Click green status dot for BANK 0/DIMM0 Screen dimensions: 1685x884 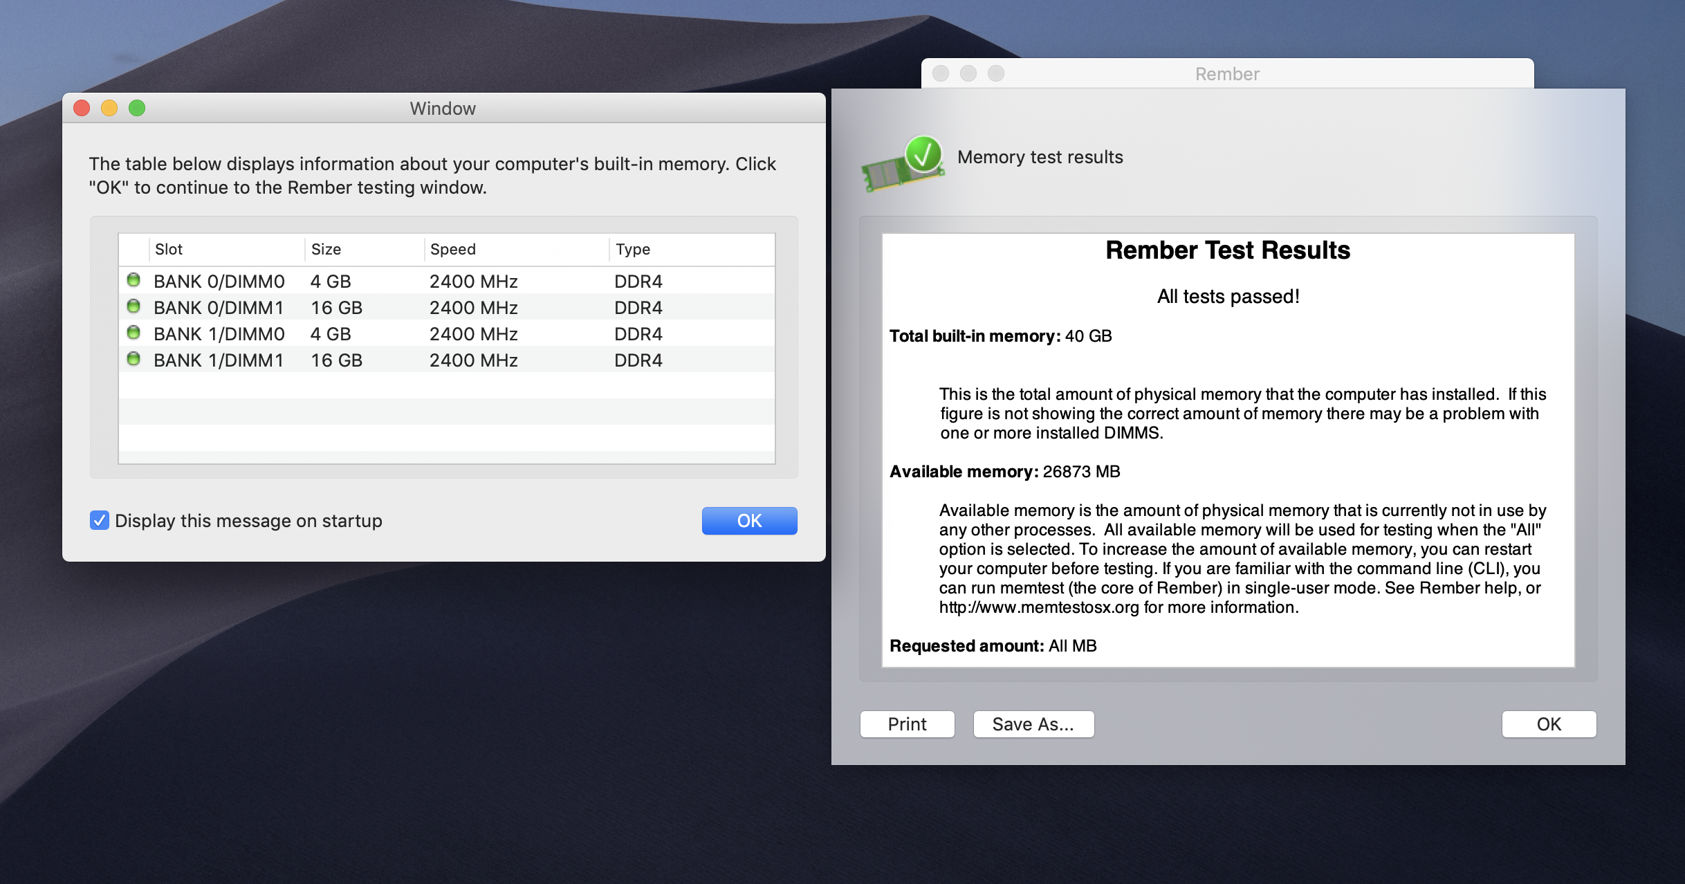pos(133,280)
